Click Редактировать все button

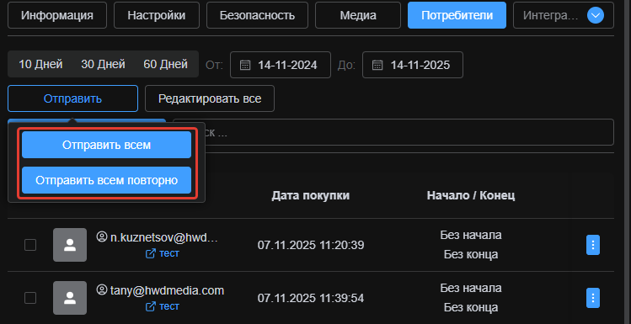(210, 98)
